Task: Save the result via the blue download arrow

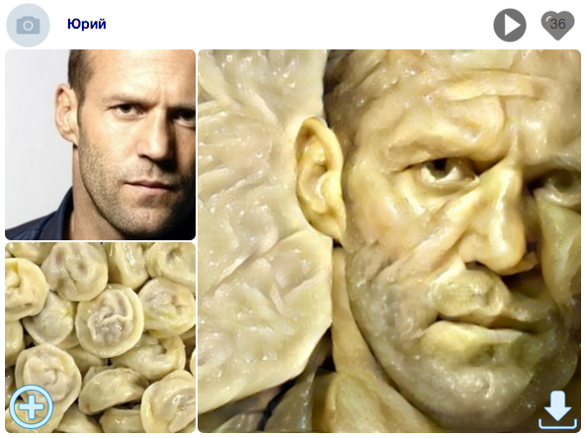Action: click(557, 409)
